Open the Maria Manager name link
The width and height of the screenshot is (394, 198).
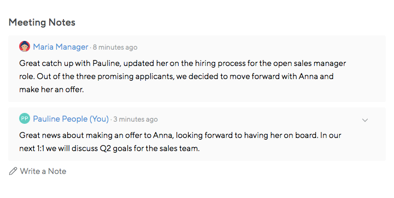click(61, 47)
